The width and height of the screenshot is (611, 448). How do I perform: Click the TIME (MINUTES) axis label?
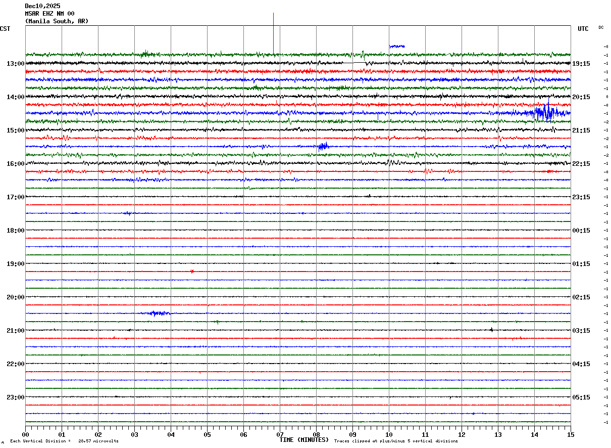[x=304, y=440]
